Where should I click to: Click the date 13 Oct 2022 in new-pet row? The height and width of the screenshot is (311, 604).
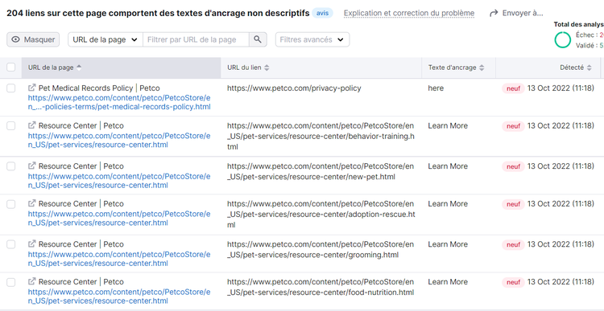pos(561,166)
